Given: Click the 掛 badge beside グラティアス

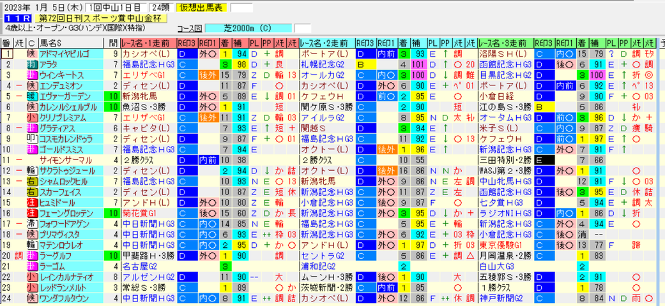Looking at the screenshot, I should [32, 127].
